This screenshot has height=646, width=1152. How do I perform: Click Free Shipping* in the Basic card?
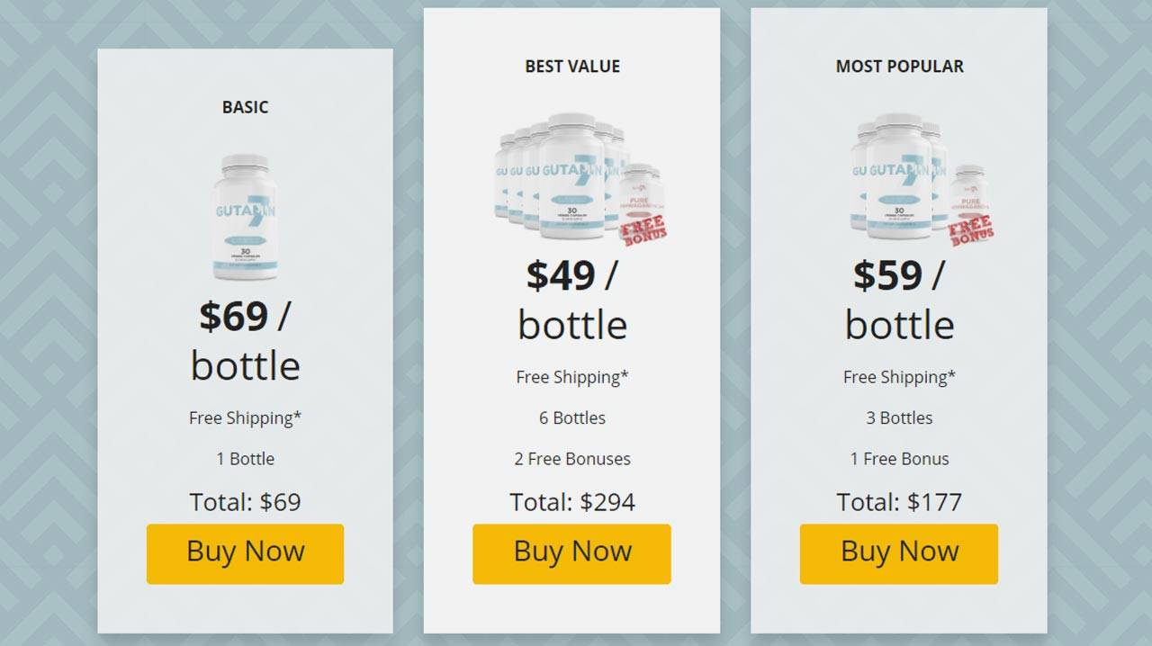point(245,418)
